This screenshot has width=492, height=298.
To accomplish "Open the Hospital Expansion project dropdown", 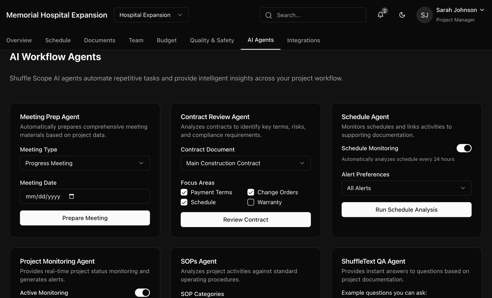I will point(151,15).
